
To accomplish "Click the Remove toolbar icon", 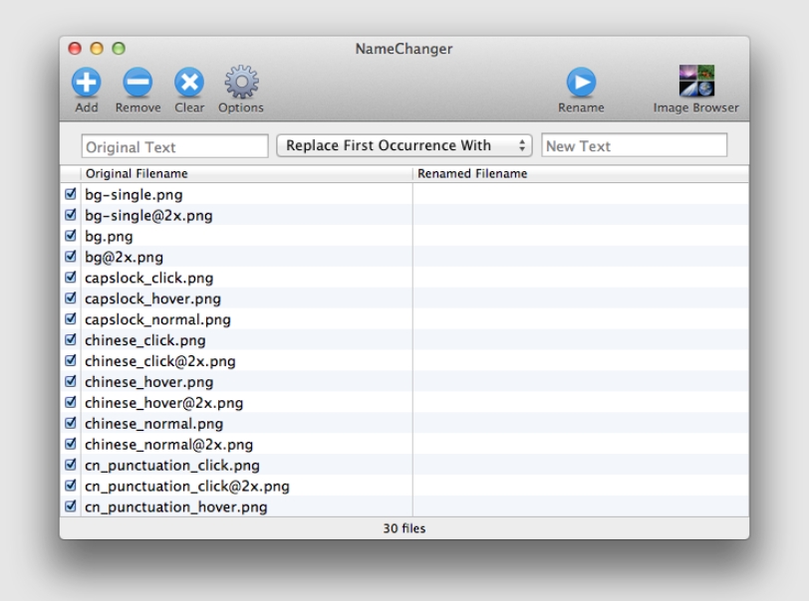I will click(x=137, y=83).
